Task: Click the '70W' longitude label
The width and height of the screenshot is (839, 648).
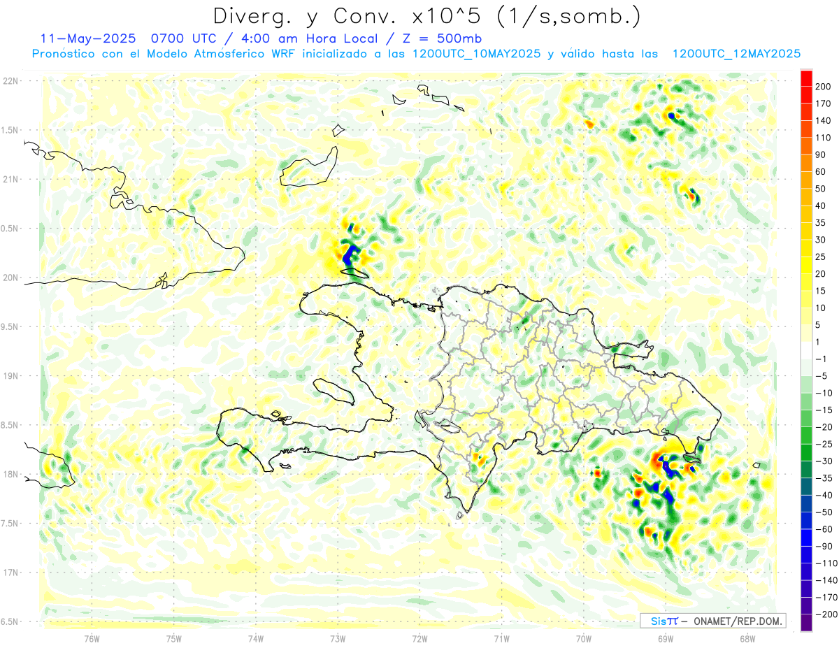Action: coord(583,638)
